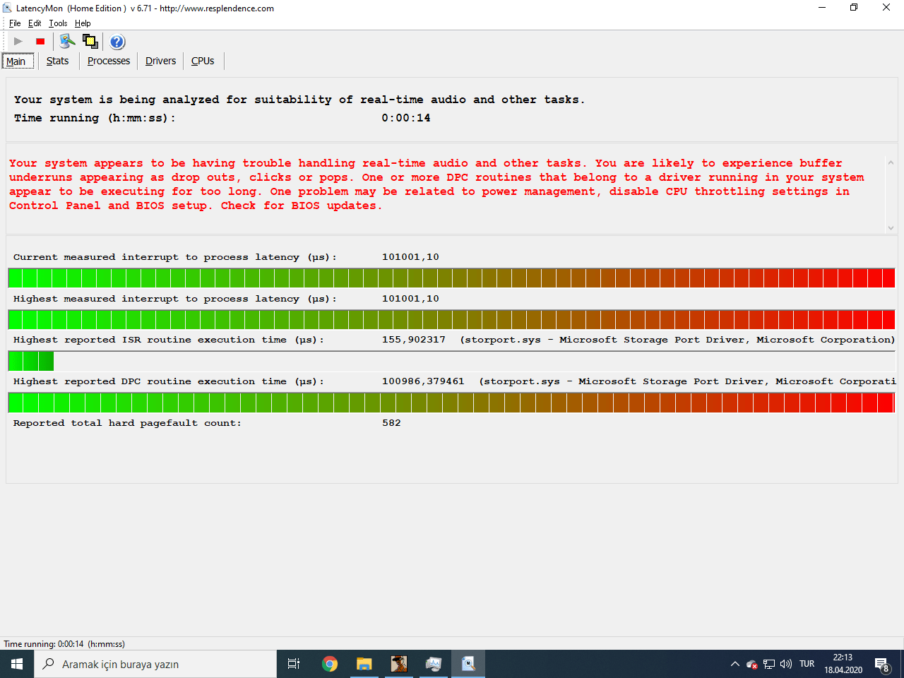Open the volume speaker tray icon
904x678 pixels.
[786, 664]
